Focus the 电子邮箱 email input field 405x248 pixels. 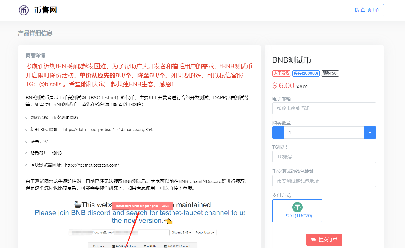click(x=324, y=108)
